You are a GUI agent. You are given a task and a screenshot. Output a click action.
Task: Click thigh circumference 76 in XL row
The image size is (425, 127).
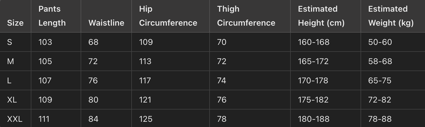pyautogui.click(x=222, y=100)
